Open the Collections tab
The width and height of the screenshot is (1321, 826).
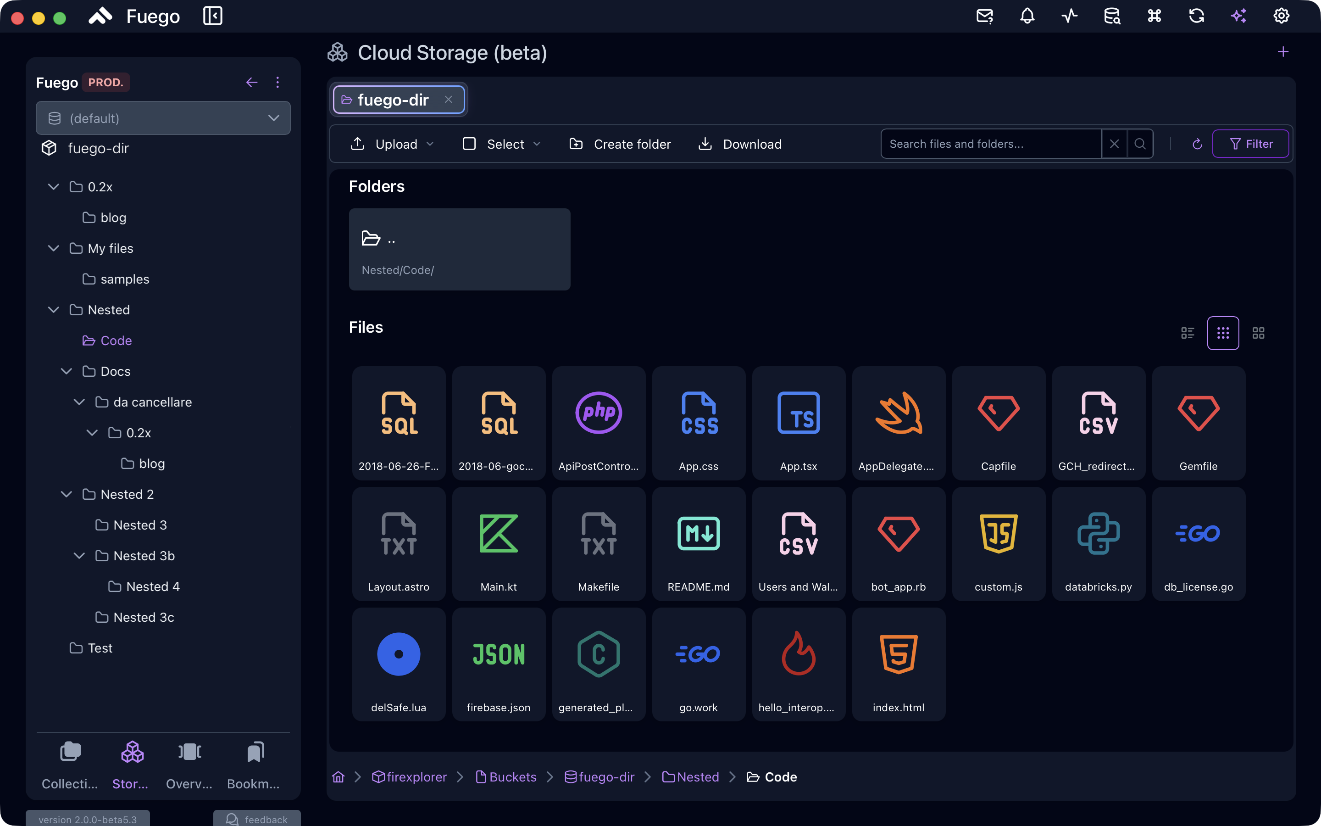[x=70, y=766]
